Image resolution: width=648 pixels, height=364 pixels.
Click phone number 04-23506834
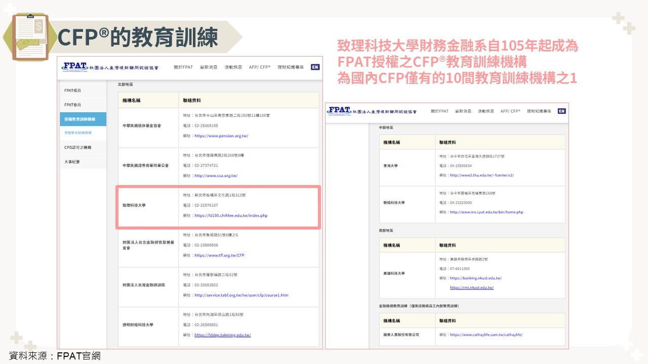tap(461, 166)
